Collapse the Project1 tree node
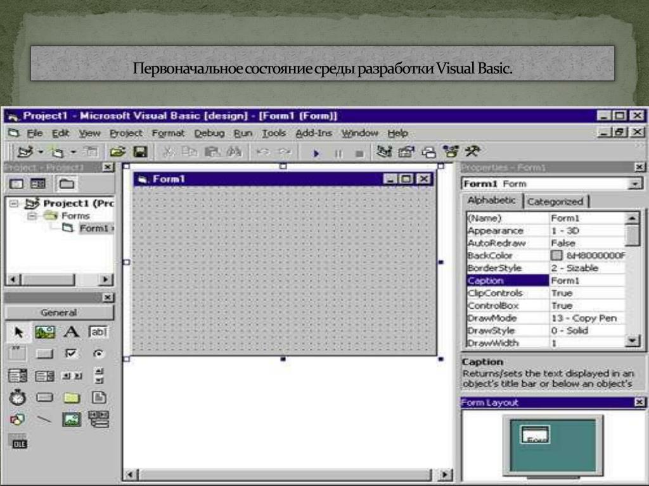 coord(14,203)
